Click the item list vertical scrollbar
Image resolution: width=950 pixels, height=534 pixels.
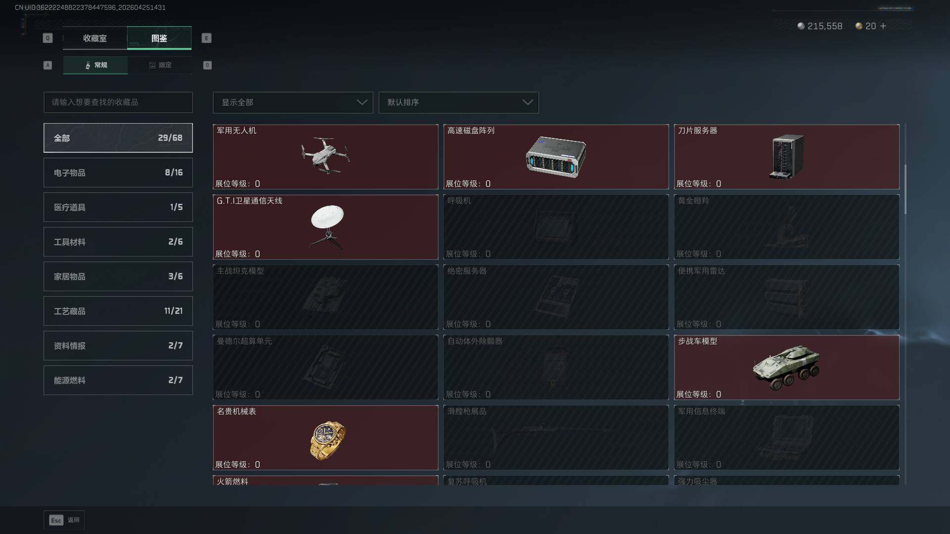[x=905, y=189]
